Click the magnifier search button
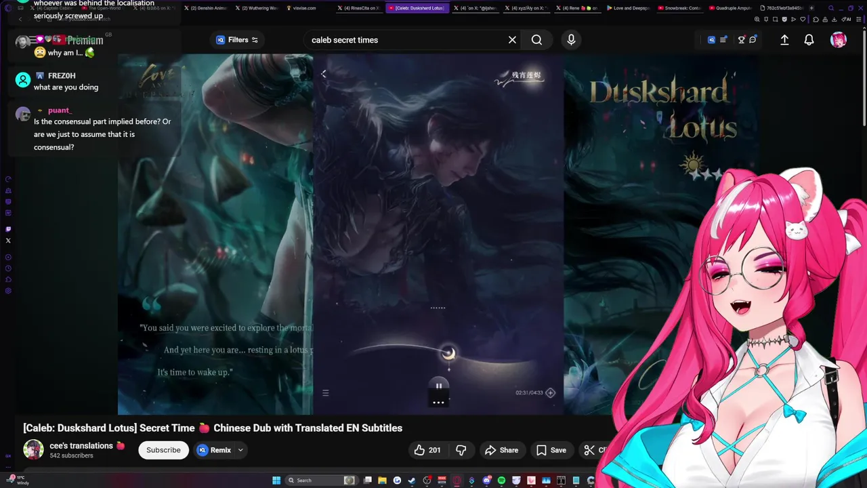This screenshot has width=867, height=488. click(x=536, y=40)
